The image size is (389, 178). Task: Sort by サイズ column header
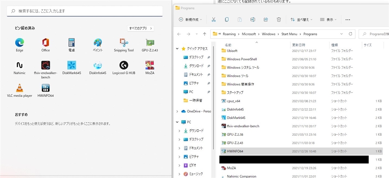(368, 45)
